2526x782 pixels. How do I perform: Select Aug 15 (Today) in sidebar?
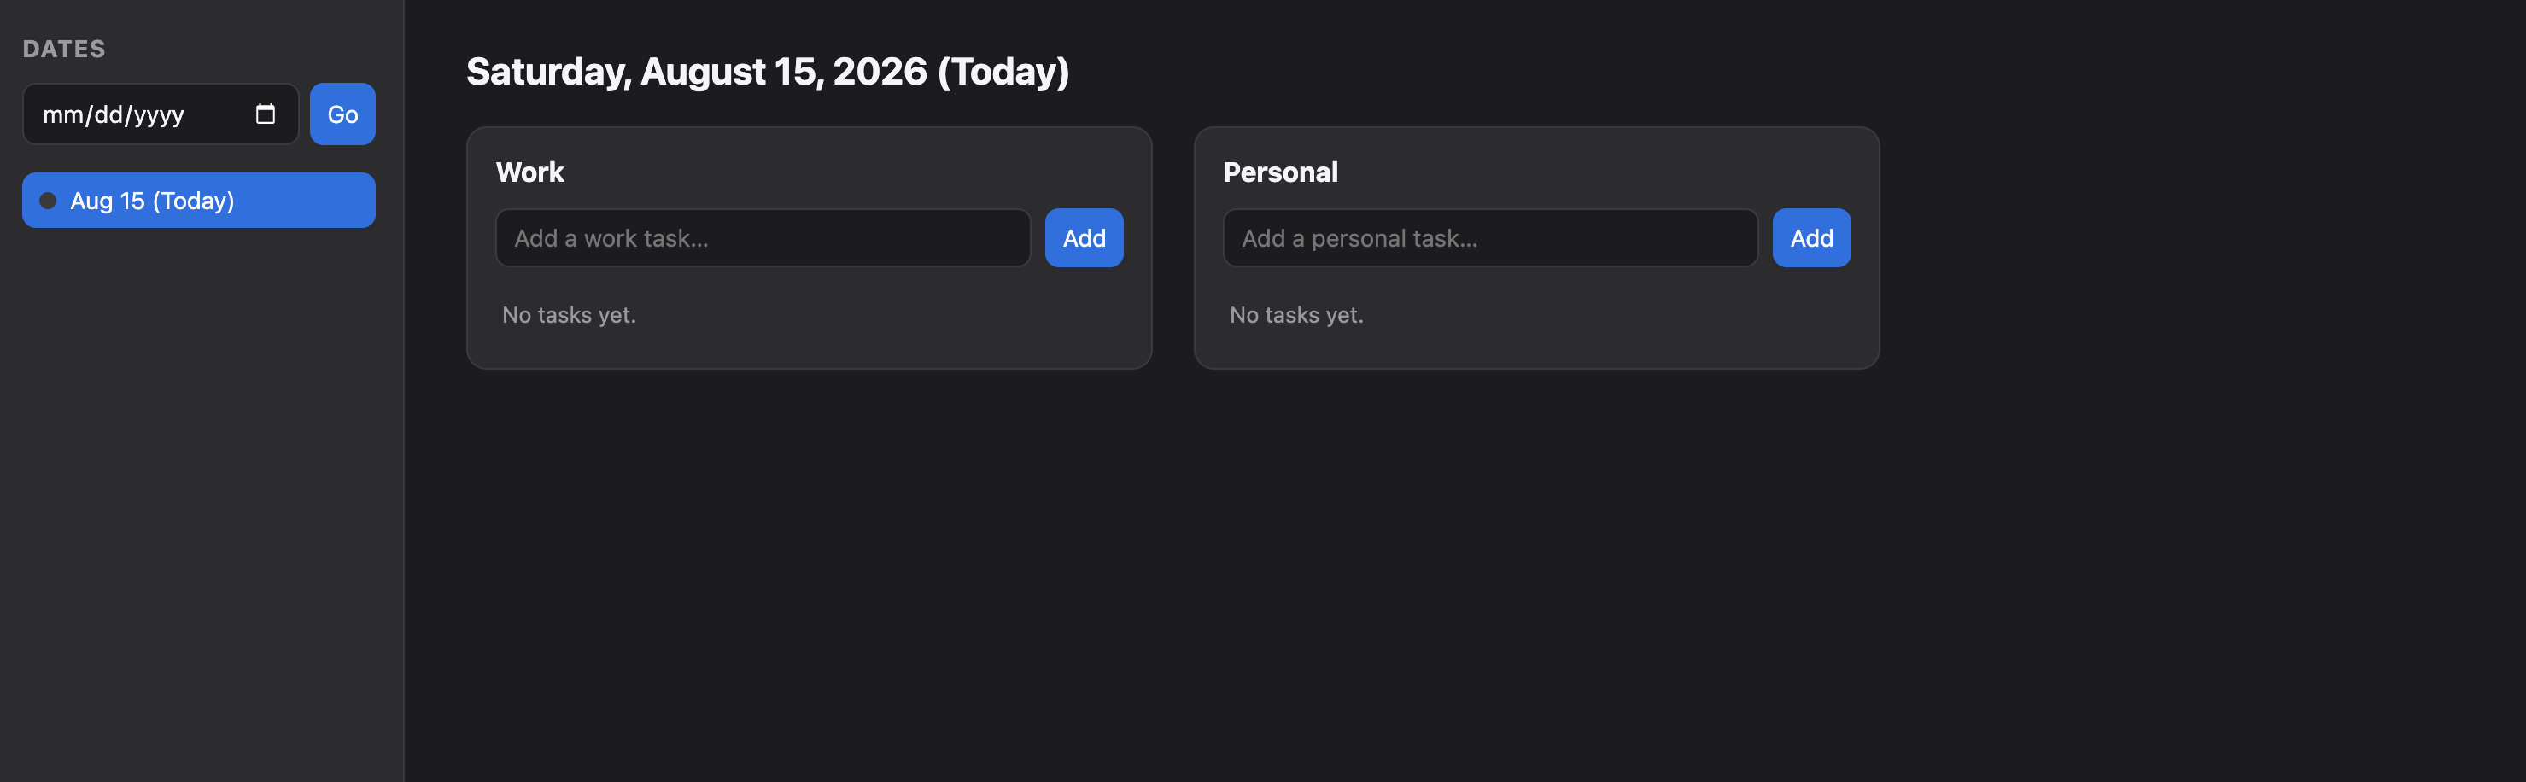199,200
